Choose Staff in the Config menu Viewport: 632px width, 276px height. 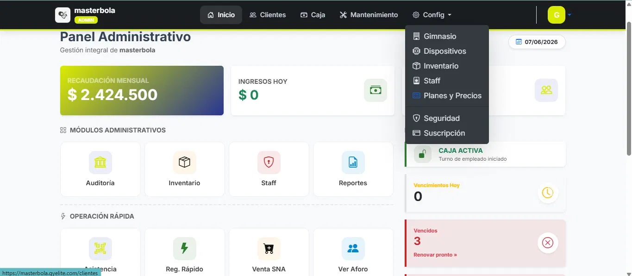(x=447, y=81)
